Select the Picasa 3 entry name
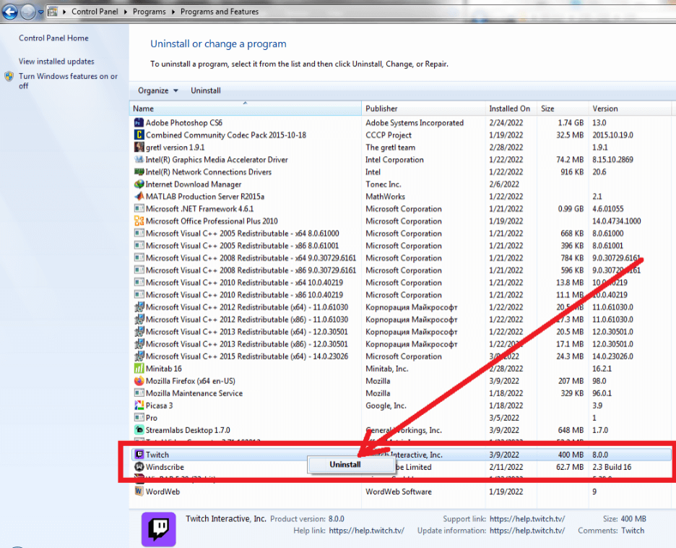This screenshot has height=548, width=676. (x=159, y=406)
